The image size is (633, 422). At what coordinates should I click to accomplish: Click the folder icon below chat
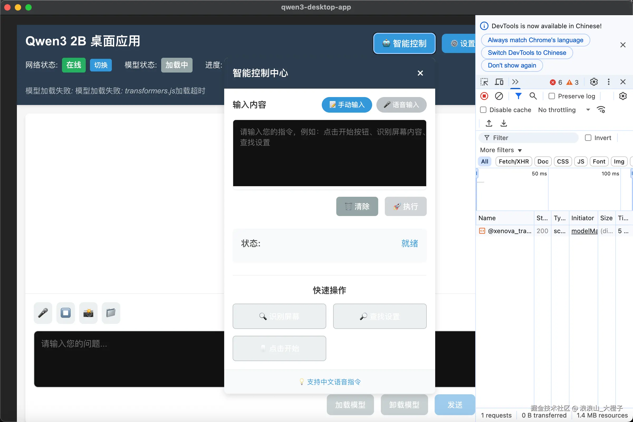tap(111, 313)
